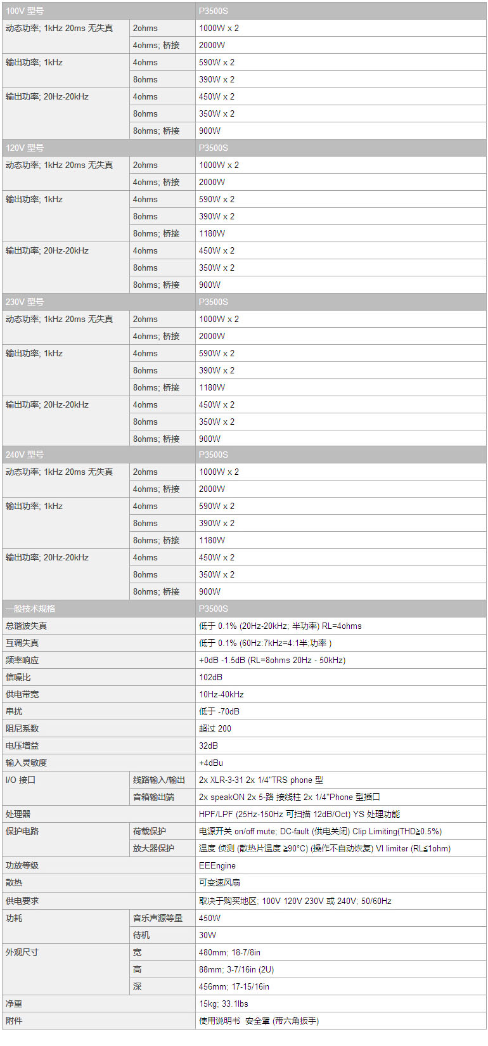Click the EEEngine amplifier class value
488x1046 pixels.
tap(217, 865)
